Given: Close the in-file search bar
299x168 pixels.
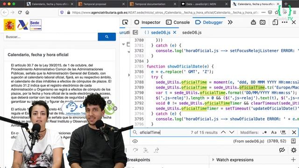Looking at the screenshot, I should coord(294,133).
